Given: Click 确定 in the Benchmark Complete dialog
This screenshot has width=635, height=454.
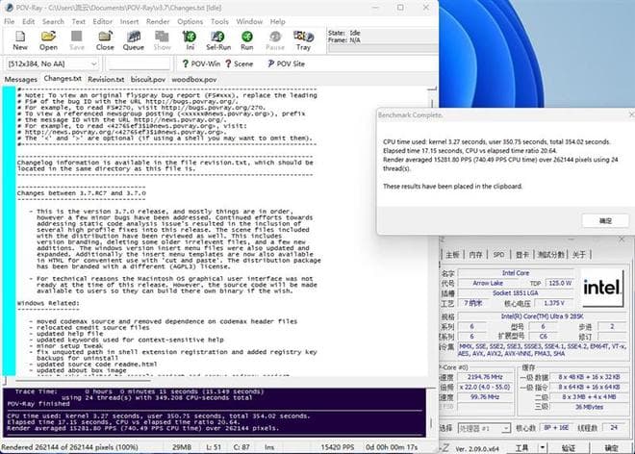Looking at the screenshot, I should 604,220.
